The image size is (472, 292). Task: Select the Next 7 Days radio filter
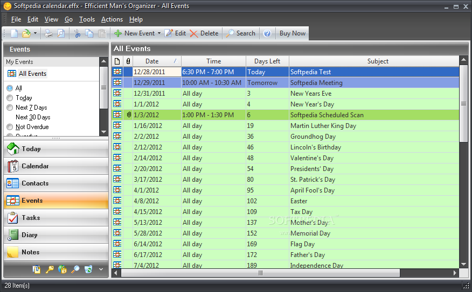coord(10,108)
